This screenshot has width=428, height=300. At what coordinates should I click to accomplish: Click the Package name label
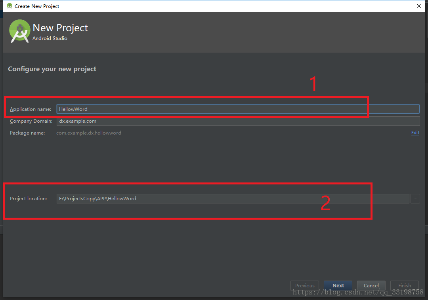[x=27, y=133]
